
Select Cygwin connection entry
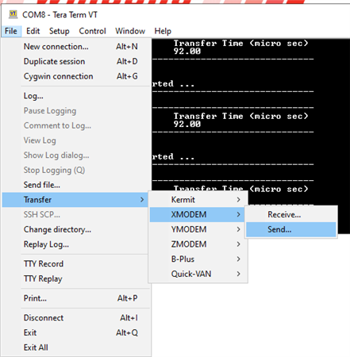(76, 76)
